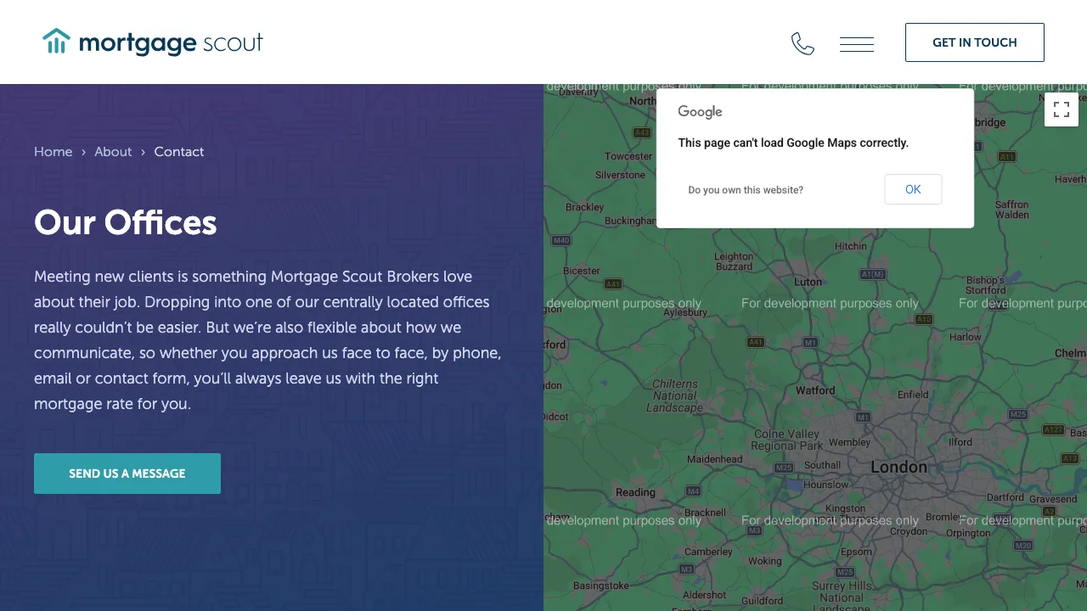1087x611 pixels.
Task: Navigate to Home via the breadcrumb
Action: 53,152
